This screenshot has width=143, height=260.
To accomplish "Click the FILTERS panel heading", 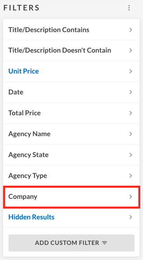I will click(21, 8).
